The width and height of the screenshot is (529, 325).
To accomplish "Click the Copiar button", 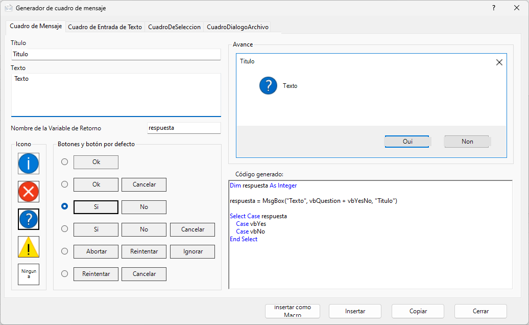I will point(418,311).
